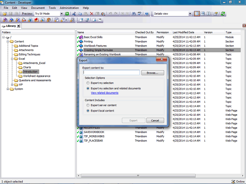Screen dimensions: 246x184
Task: Select Export local content radio button
Action: pyautogui.click(x=88, y=111)
